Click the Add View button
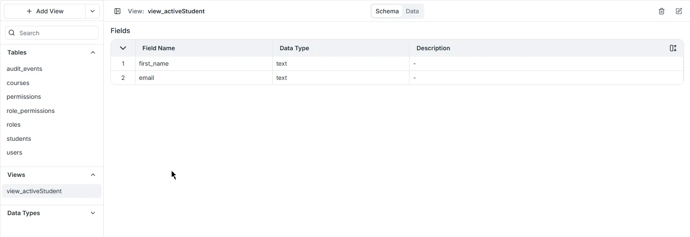This screenshot has width=690, height=237. click(45, 11)
